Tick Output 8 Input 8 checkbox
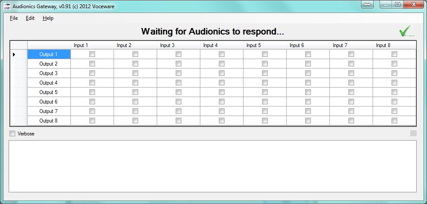The image size is (427, 204). coord(394,121)
